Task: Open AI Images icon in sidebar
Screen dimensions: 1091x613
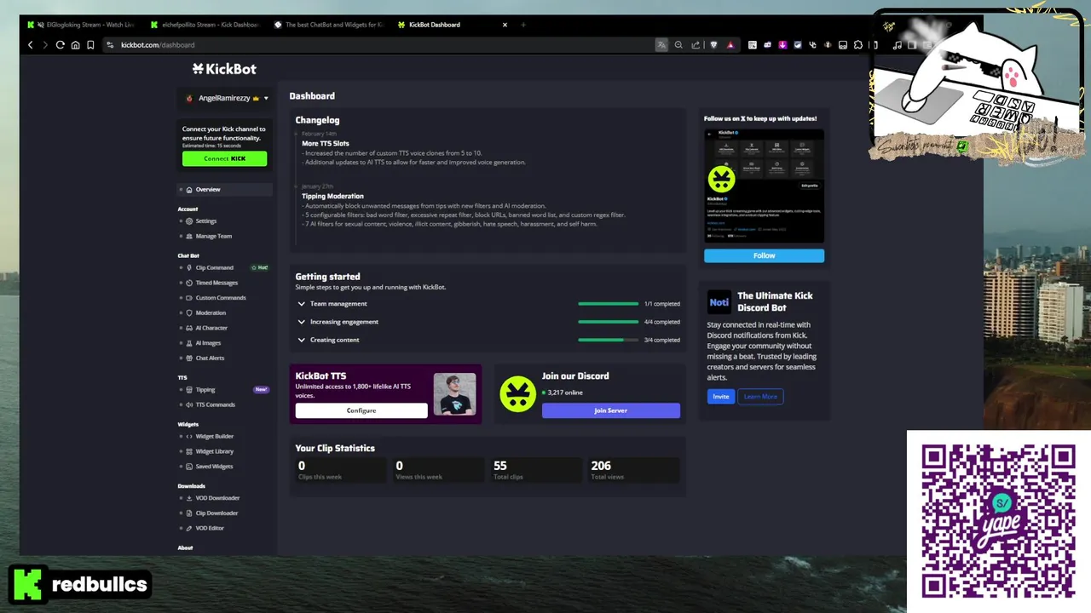Action: 189,343
